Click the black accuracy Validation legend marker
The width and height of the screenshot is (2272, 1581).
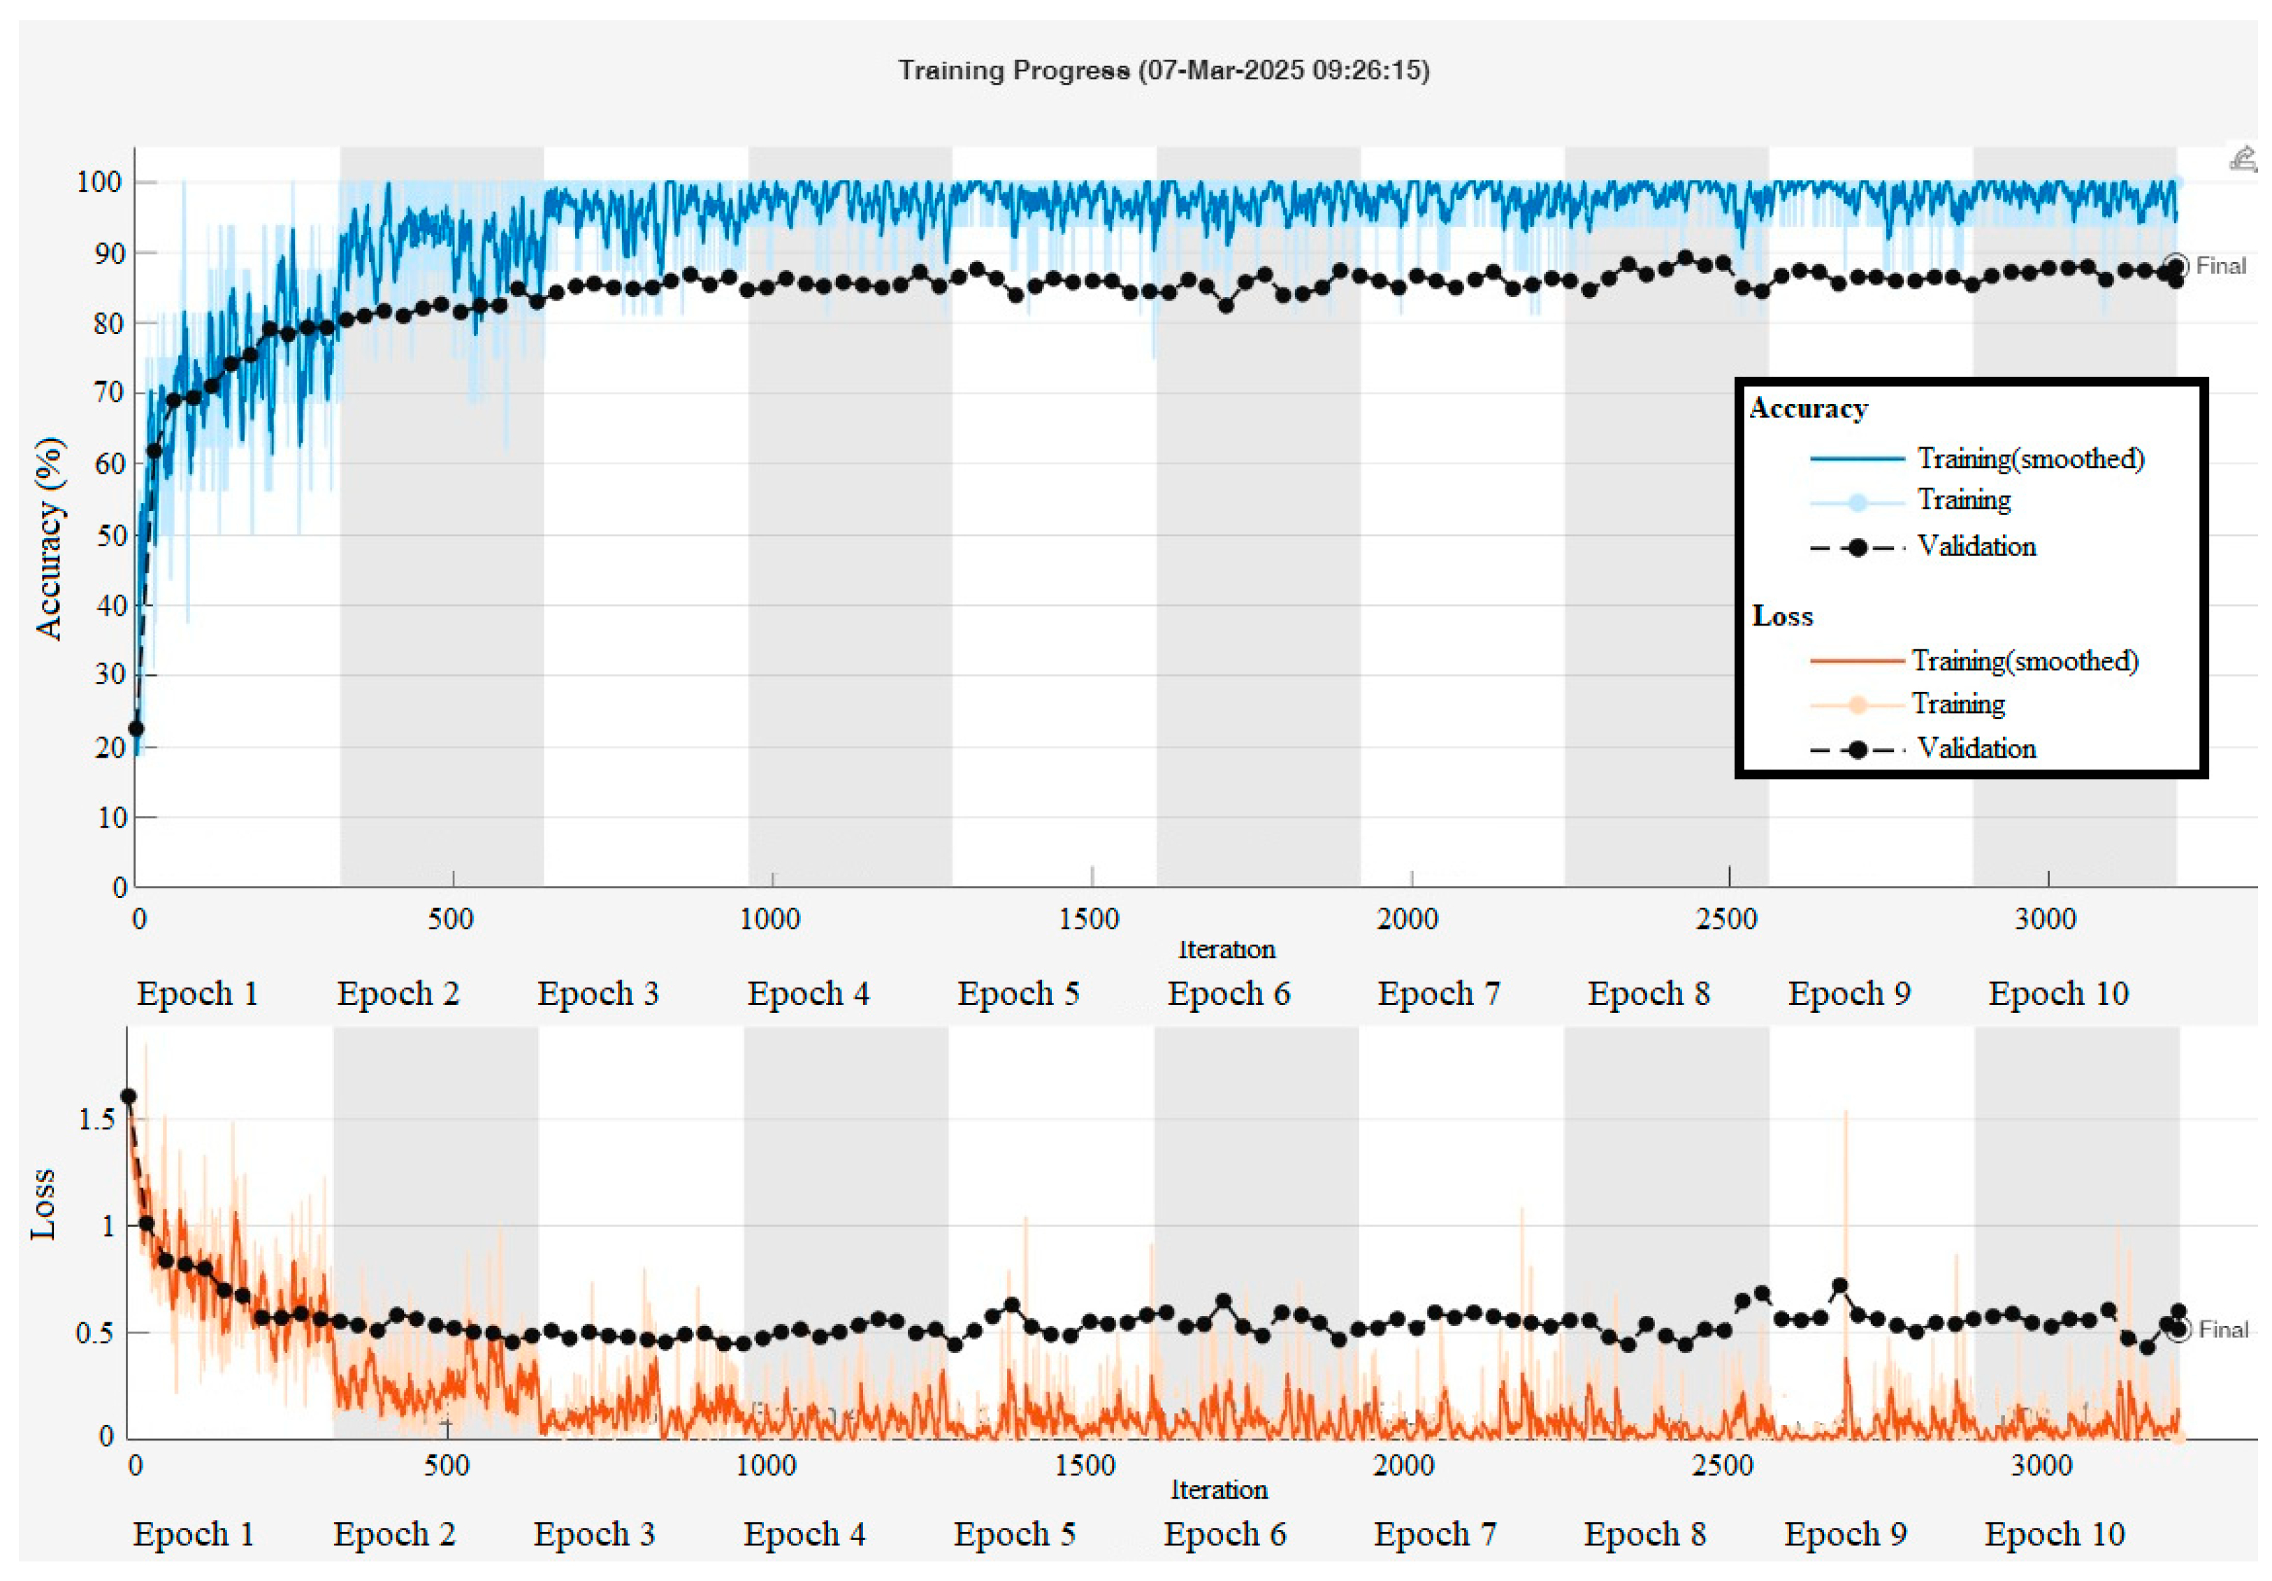1858,547
